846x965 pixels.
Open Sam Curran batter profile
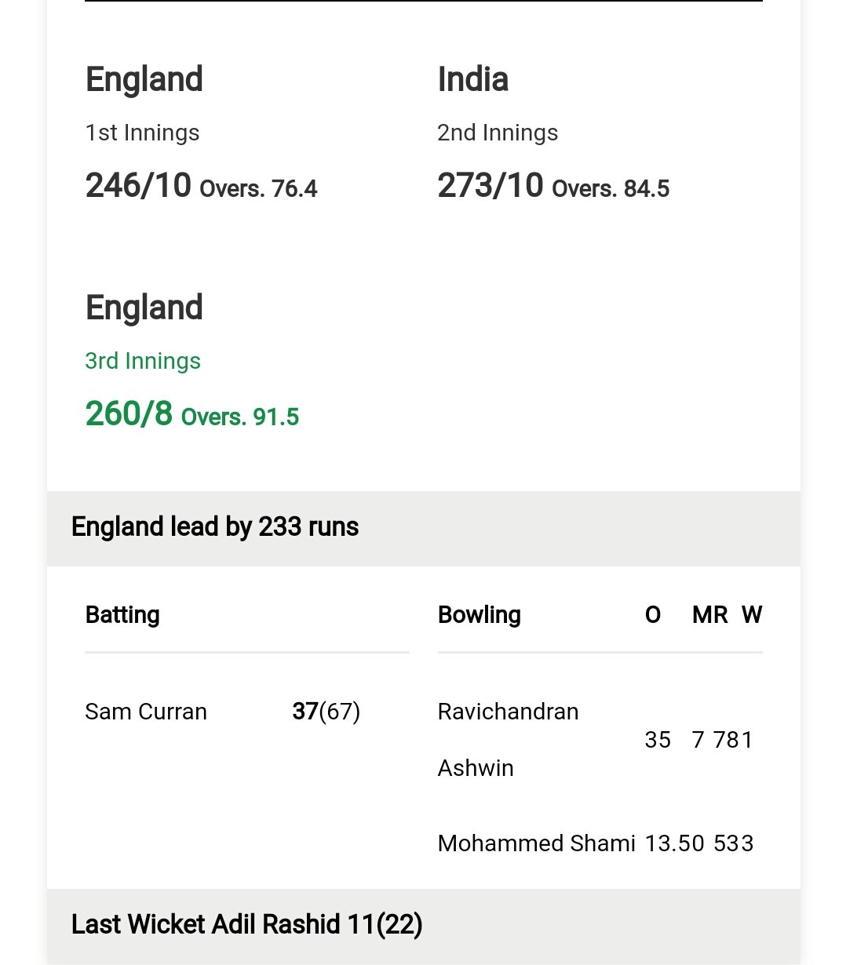[x=146, y=712]
